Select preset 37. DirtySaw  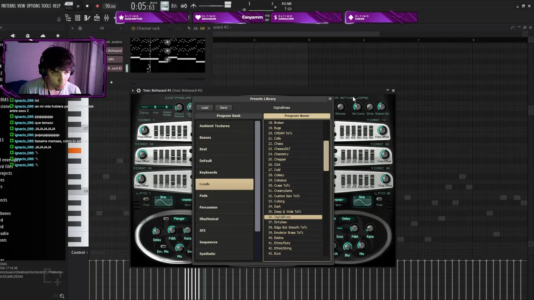click(293, 222)
